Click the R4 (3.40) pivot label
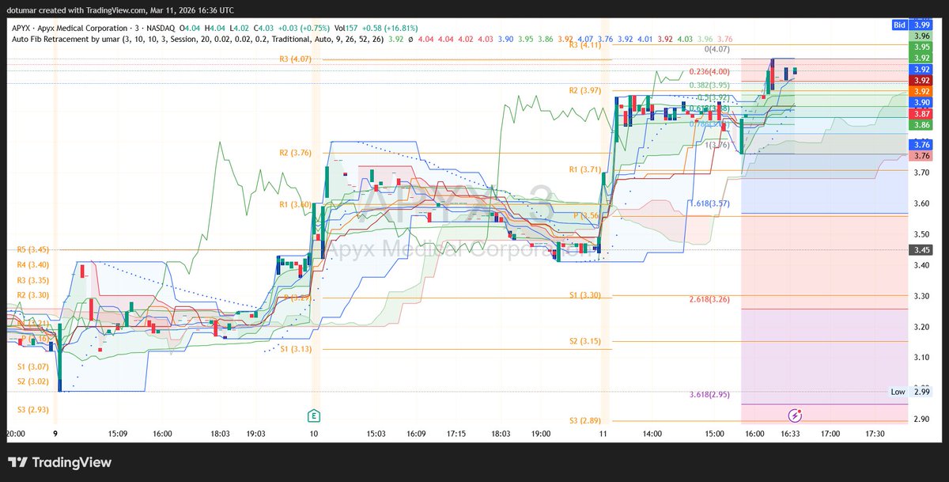The image size is (949, 482). pyautogui.click(x=32, y=264)
